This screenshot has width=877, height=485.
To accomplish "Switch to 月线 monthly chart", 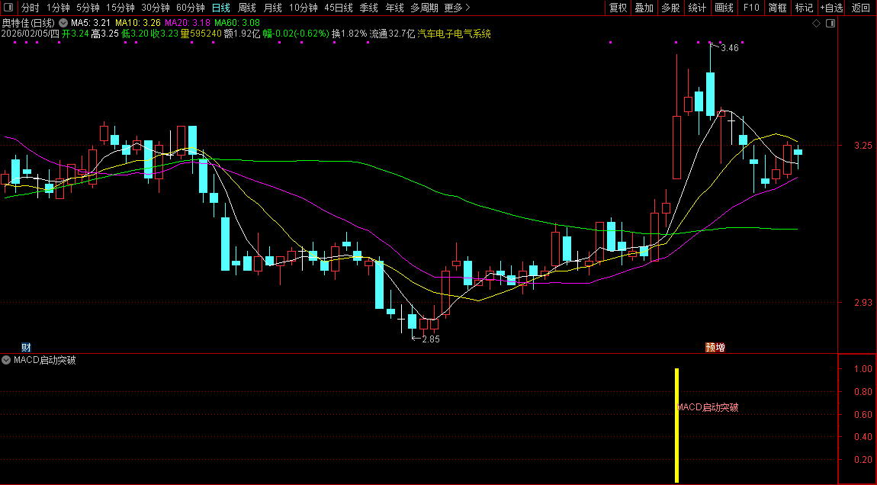I will [272, 8].
